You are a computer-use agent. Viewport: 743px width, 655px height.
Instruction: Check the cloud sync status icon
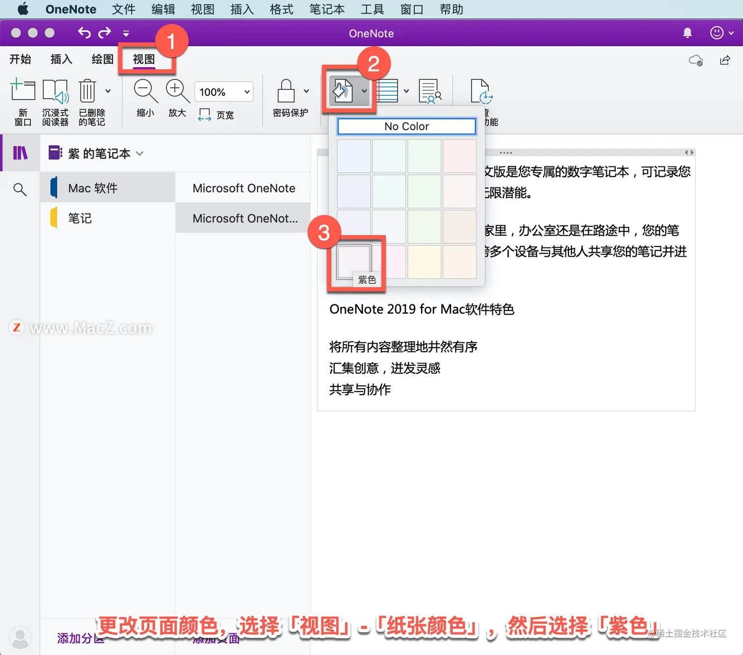(x=696, y=60)
